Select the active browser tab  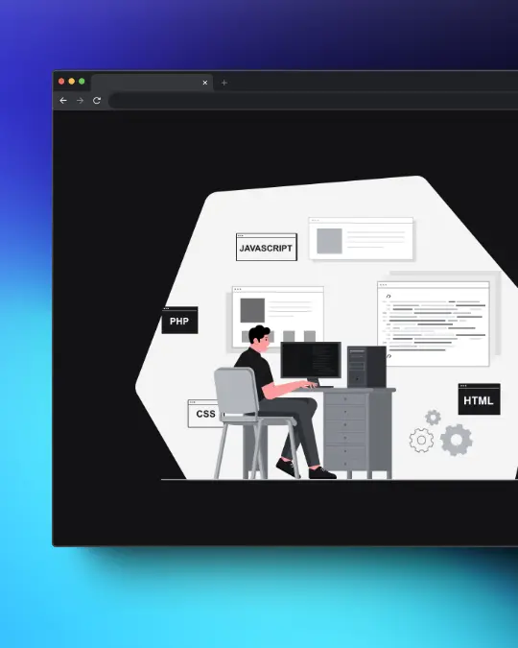click(152, 83)
